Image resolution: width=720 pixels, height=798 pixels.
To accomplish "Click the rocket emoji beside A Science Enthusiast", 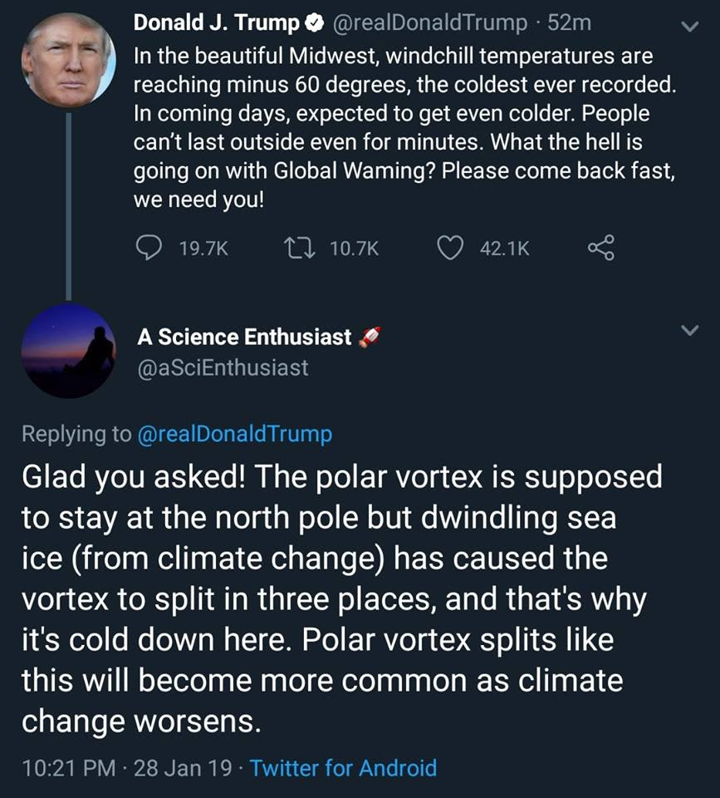I will tap(370, 337).
